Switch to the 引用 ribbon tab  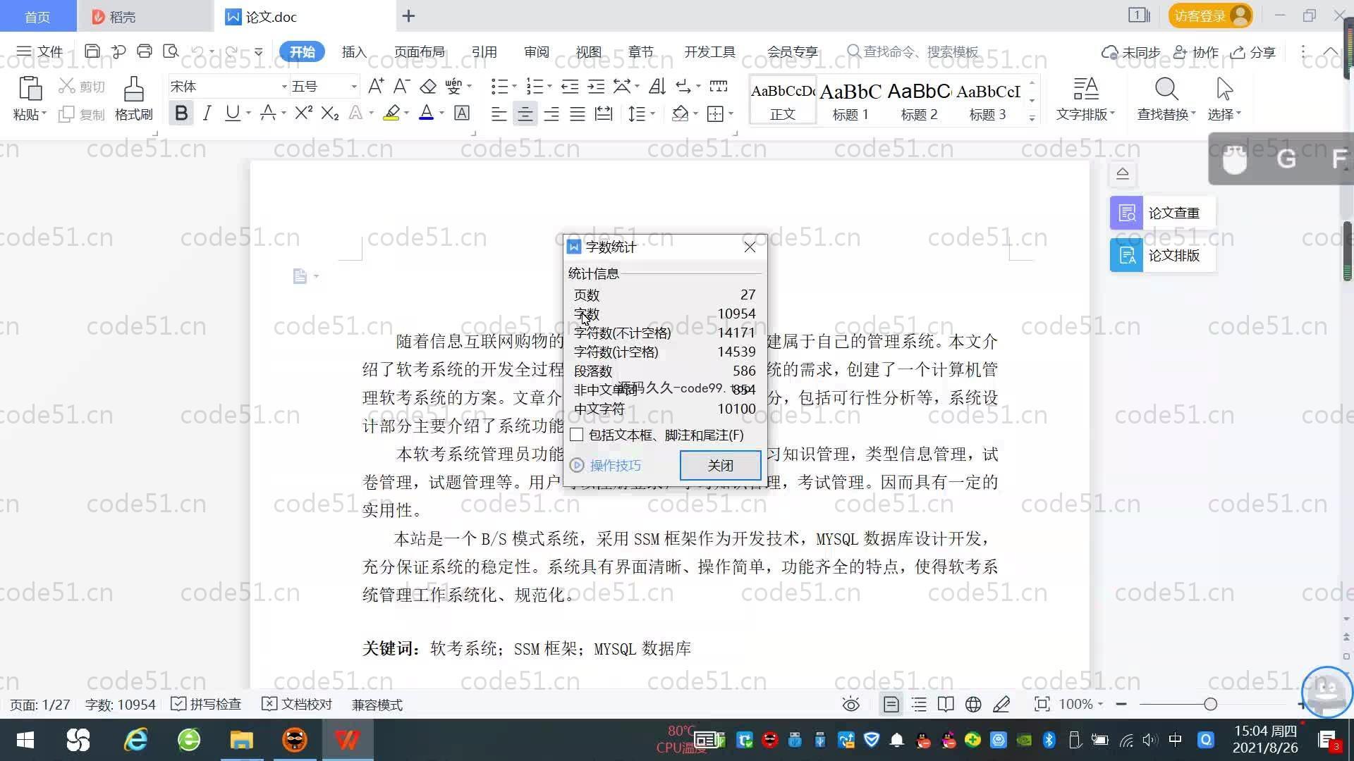click(x=484, y=51)
